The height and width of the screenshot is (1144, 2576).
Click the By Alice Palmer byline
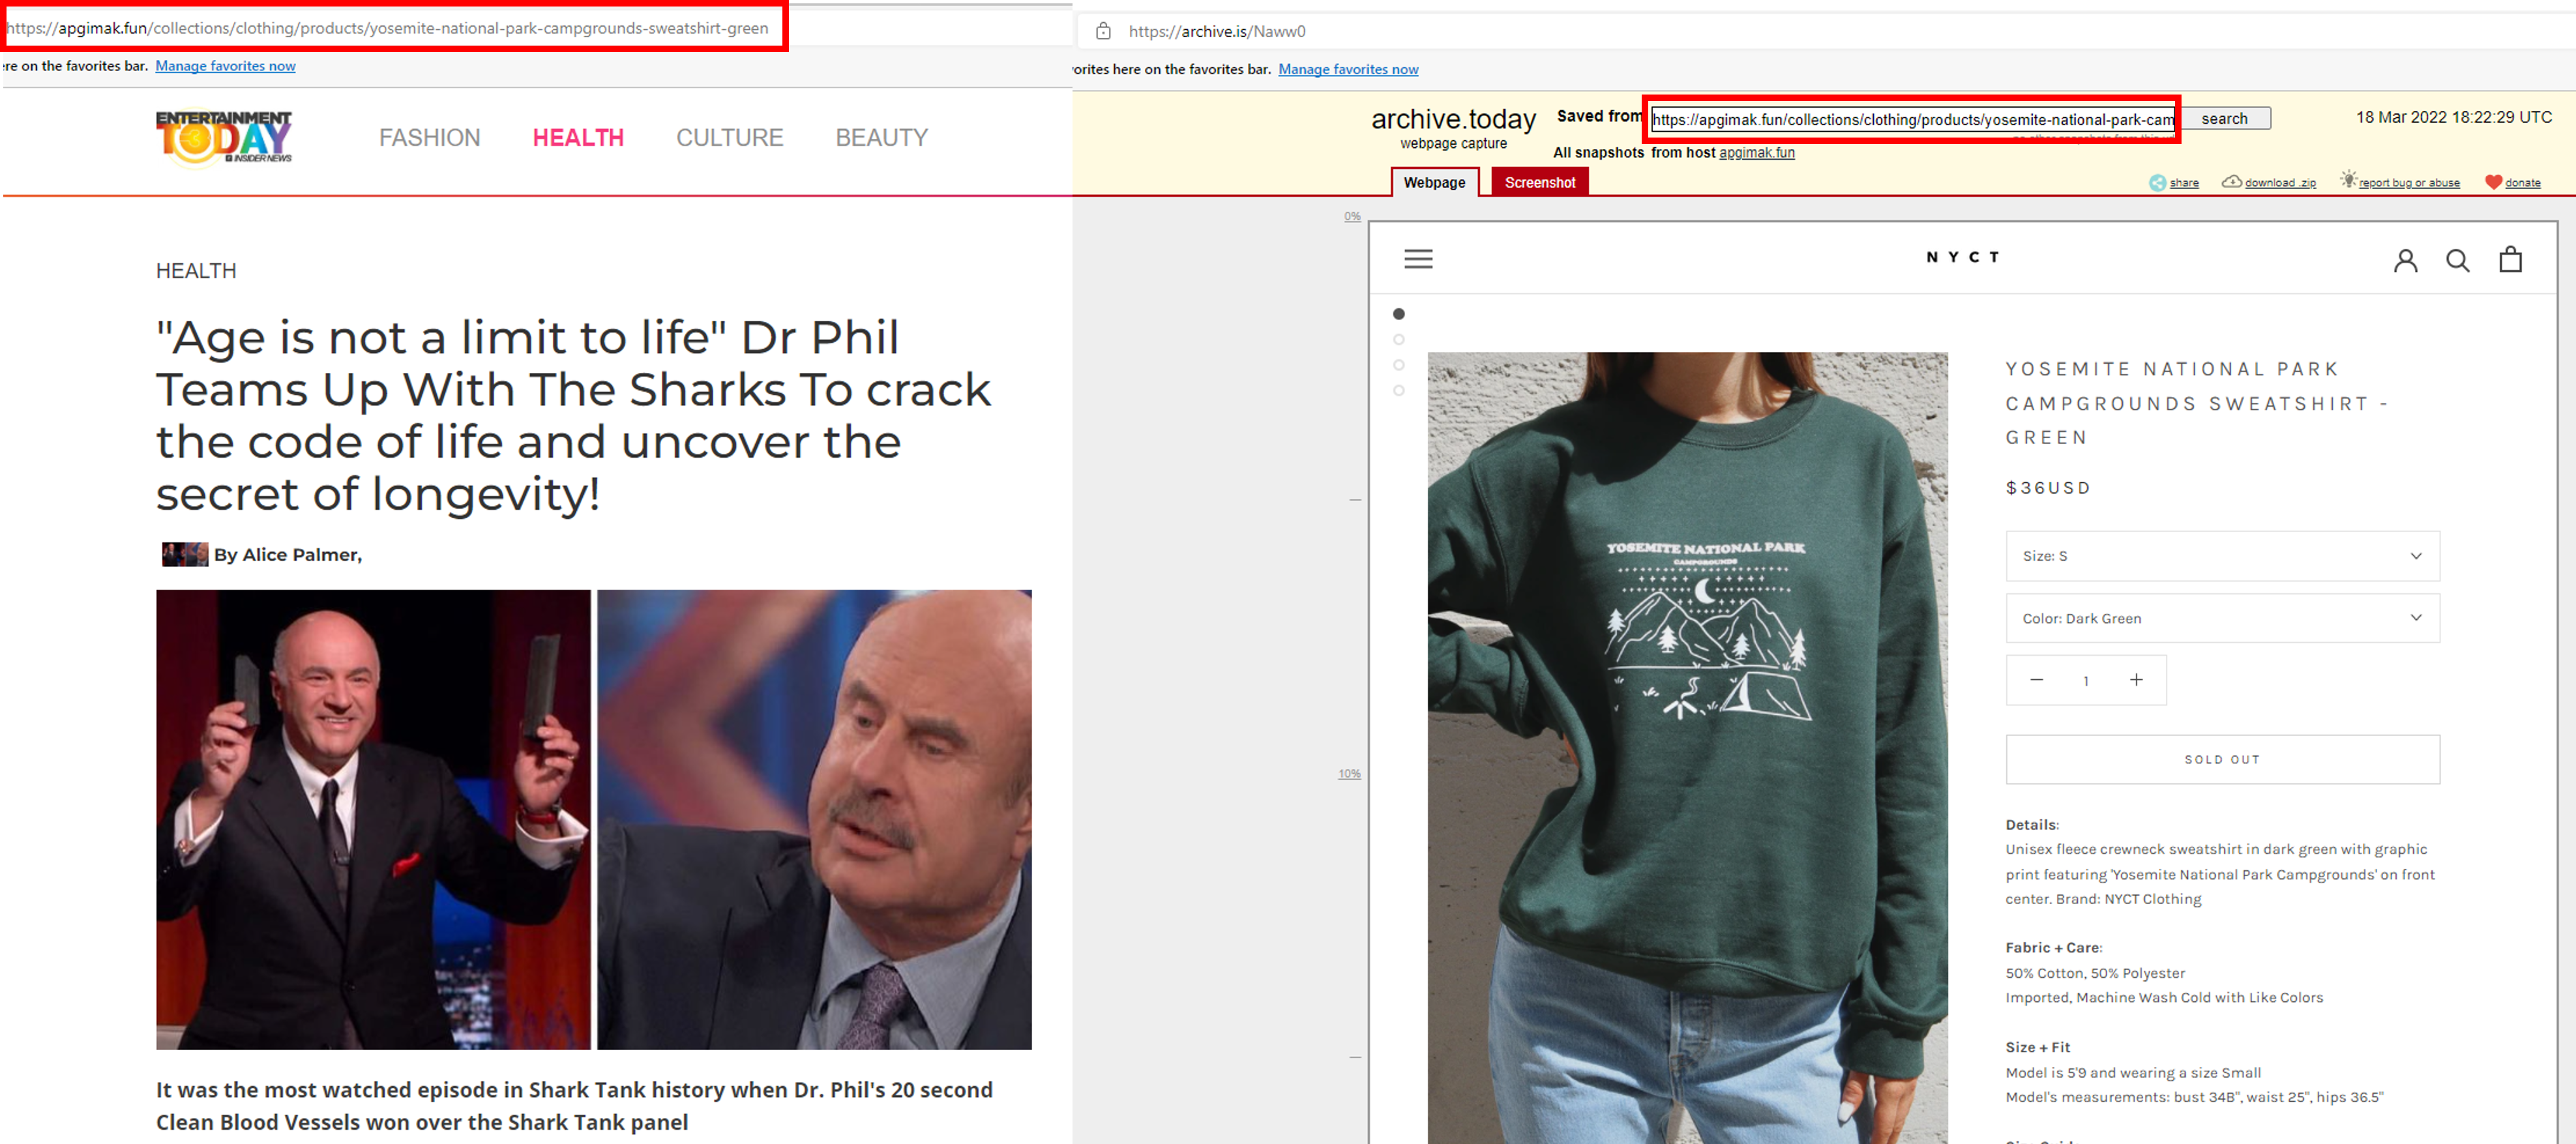point(287,555)
